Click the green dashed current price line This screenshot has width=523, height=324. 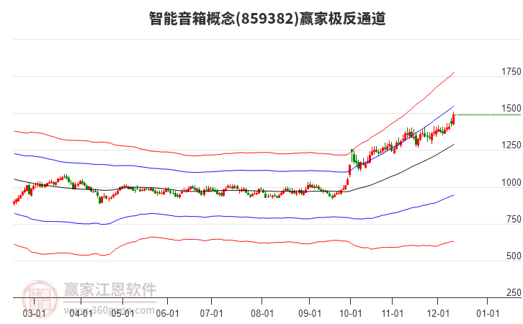coord(488,115)
